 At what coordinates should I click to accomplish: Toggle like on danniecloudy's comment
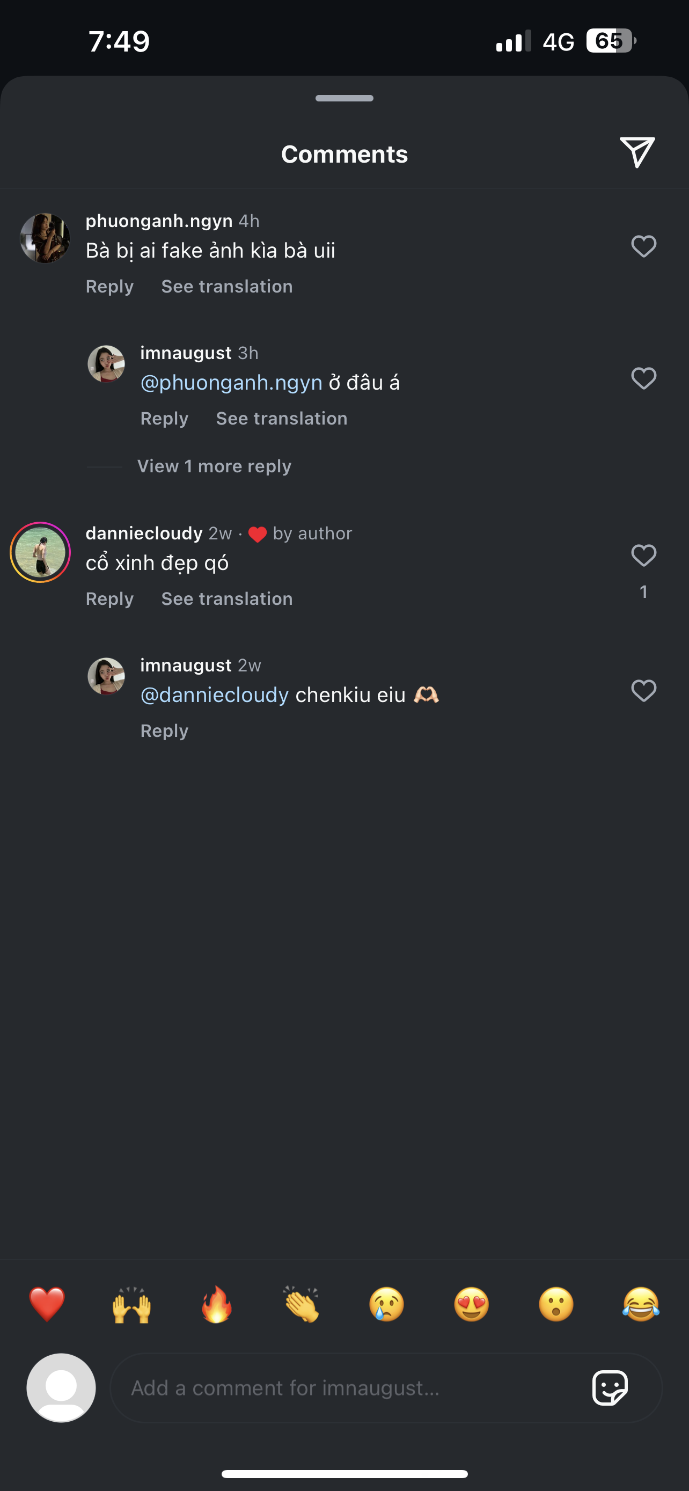(643, 556)
